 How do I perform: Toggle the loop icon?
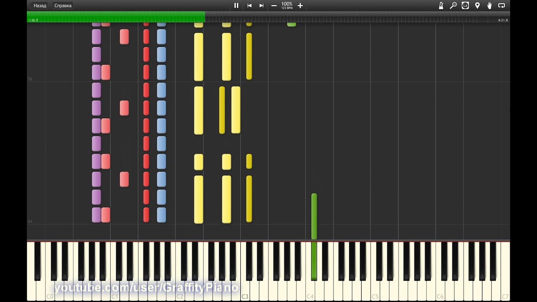pyautogui.click(x=501, y=5)
